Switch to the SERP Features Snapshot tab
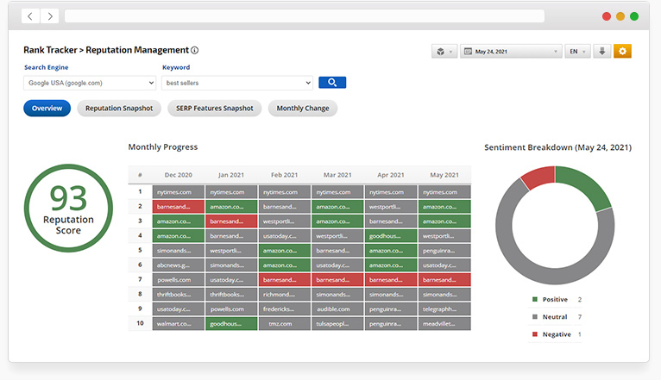Screen dimensions: 661x380 pyautogui.click(x=216, y=109)
